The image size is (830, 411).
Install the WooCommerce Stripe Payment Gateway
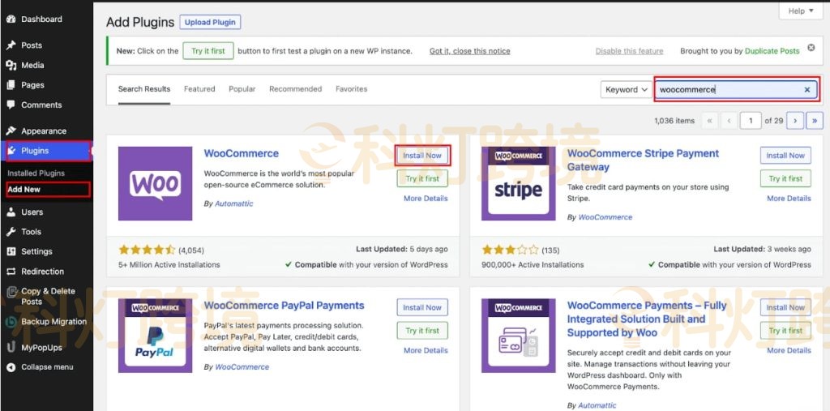(785, 156)
